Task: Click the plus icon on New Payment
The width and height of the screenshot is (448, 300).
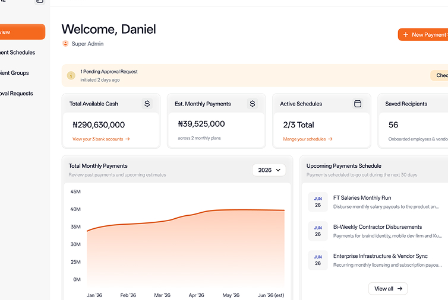Action: (405, 34)
